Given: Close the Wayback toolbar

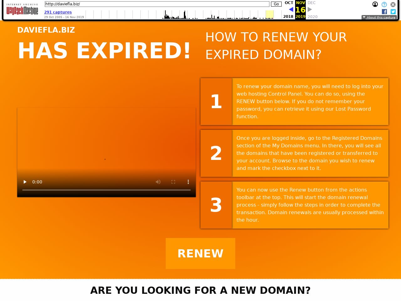Looking at the screenshot, I should pyautogui.click(x=393, y=4).
